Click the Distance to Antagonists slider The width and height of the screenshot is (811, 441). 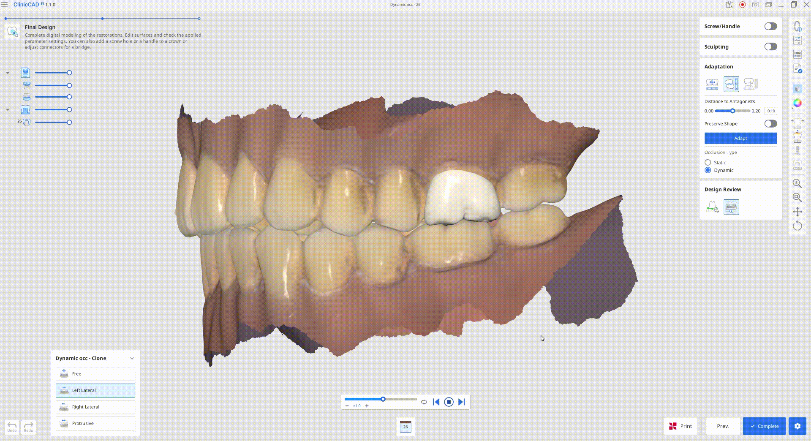[732, 111]
